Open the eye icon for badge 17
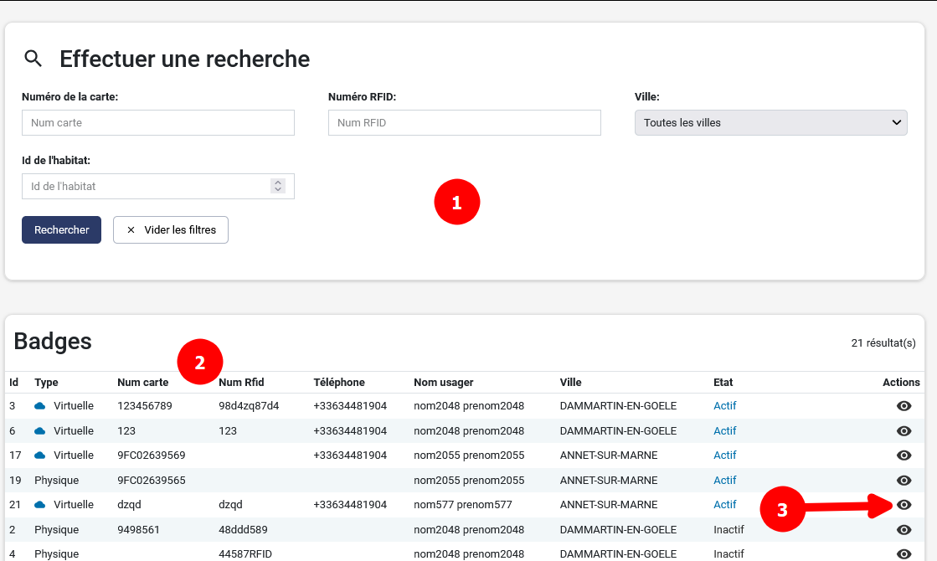 coord(904,455)
